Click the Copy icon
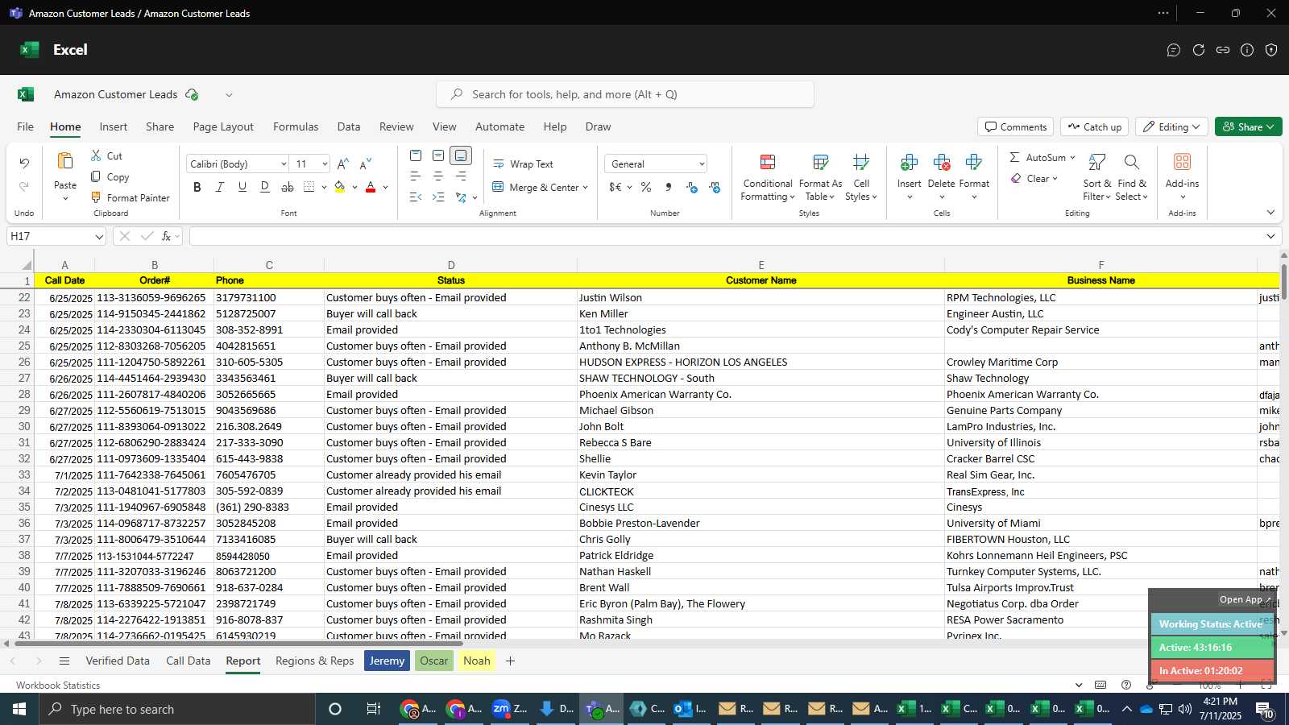This screenshot has height=725, width=1289. pos(96,176)
